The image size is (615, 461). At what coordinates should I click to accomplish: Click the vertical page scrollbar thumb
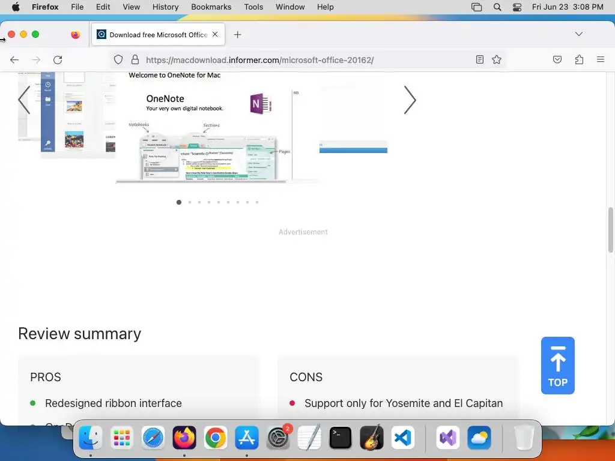(610, 230)
